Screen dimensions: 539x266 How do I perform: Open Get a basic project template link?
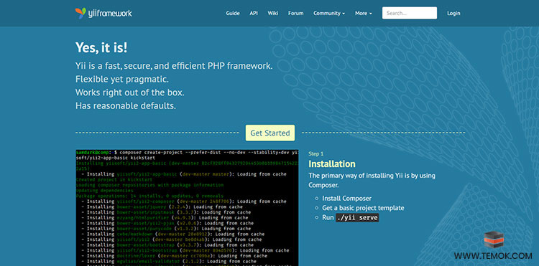[363, 208]
